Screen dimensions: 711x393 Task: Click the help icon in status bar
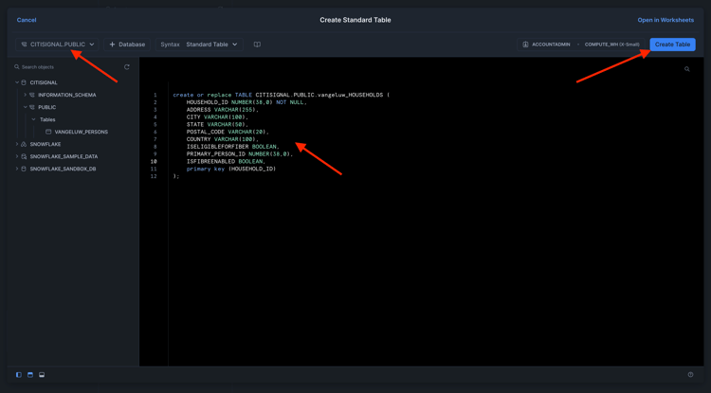pyautogui.click(x=690, y=375)
